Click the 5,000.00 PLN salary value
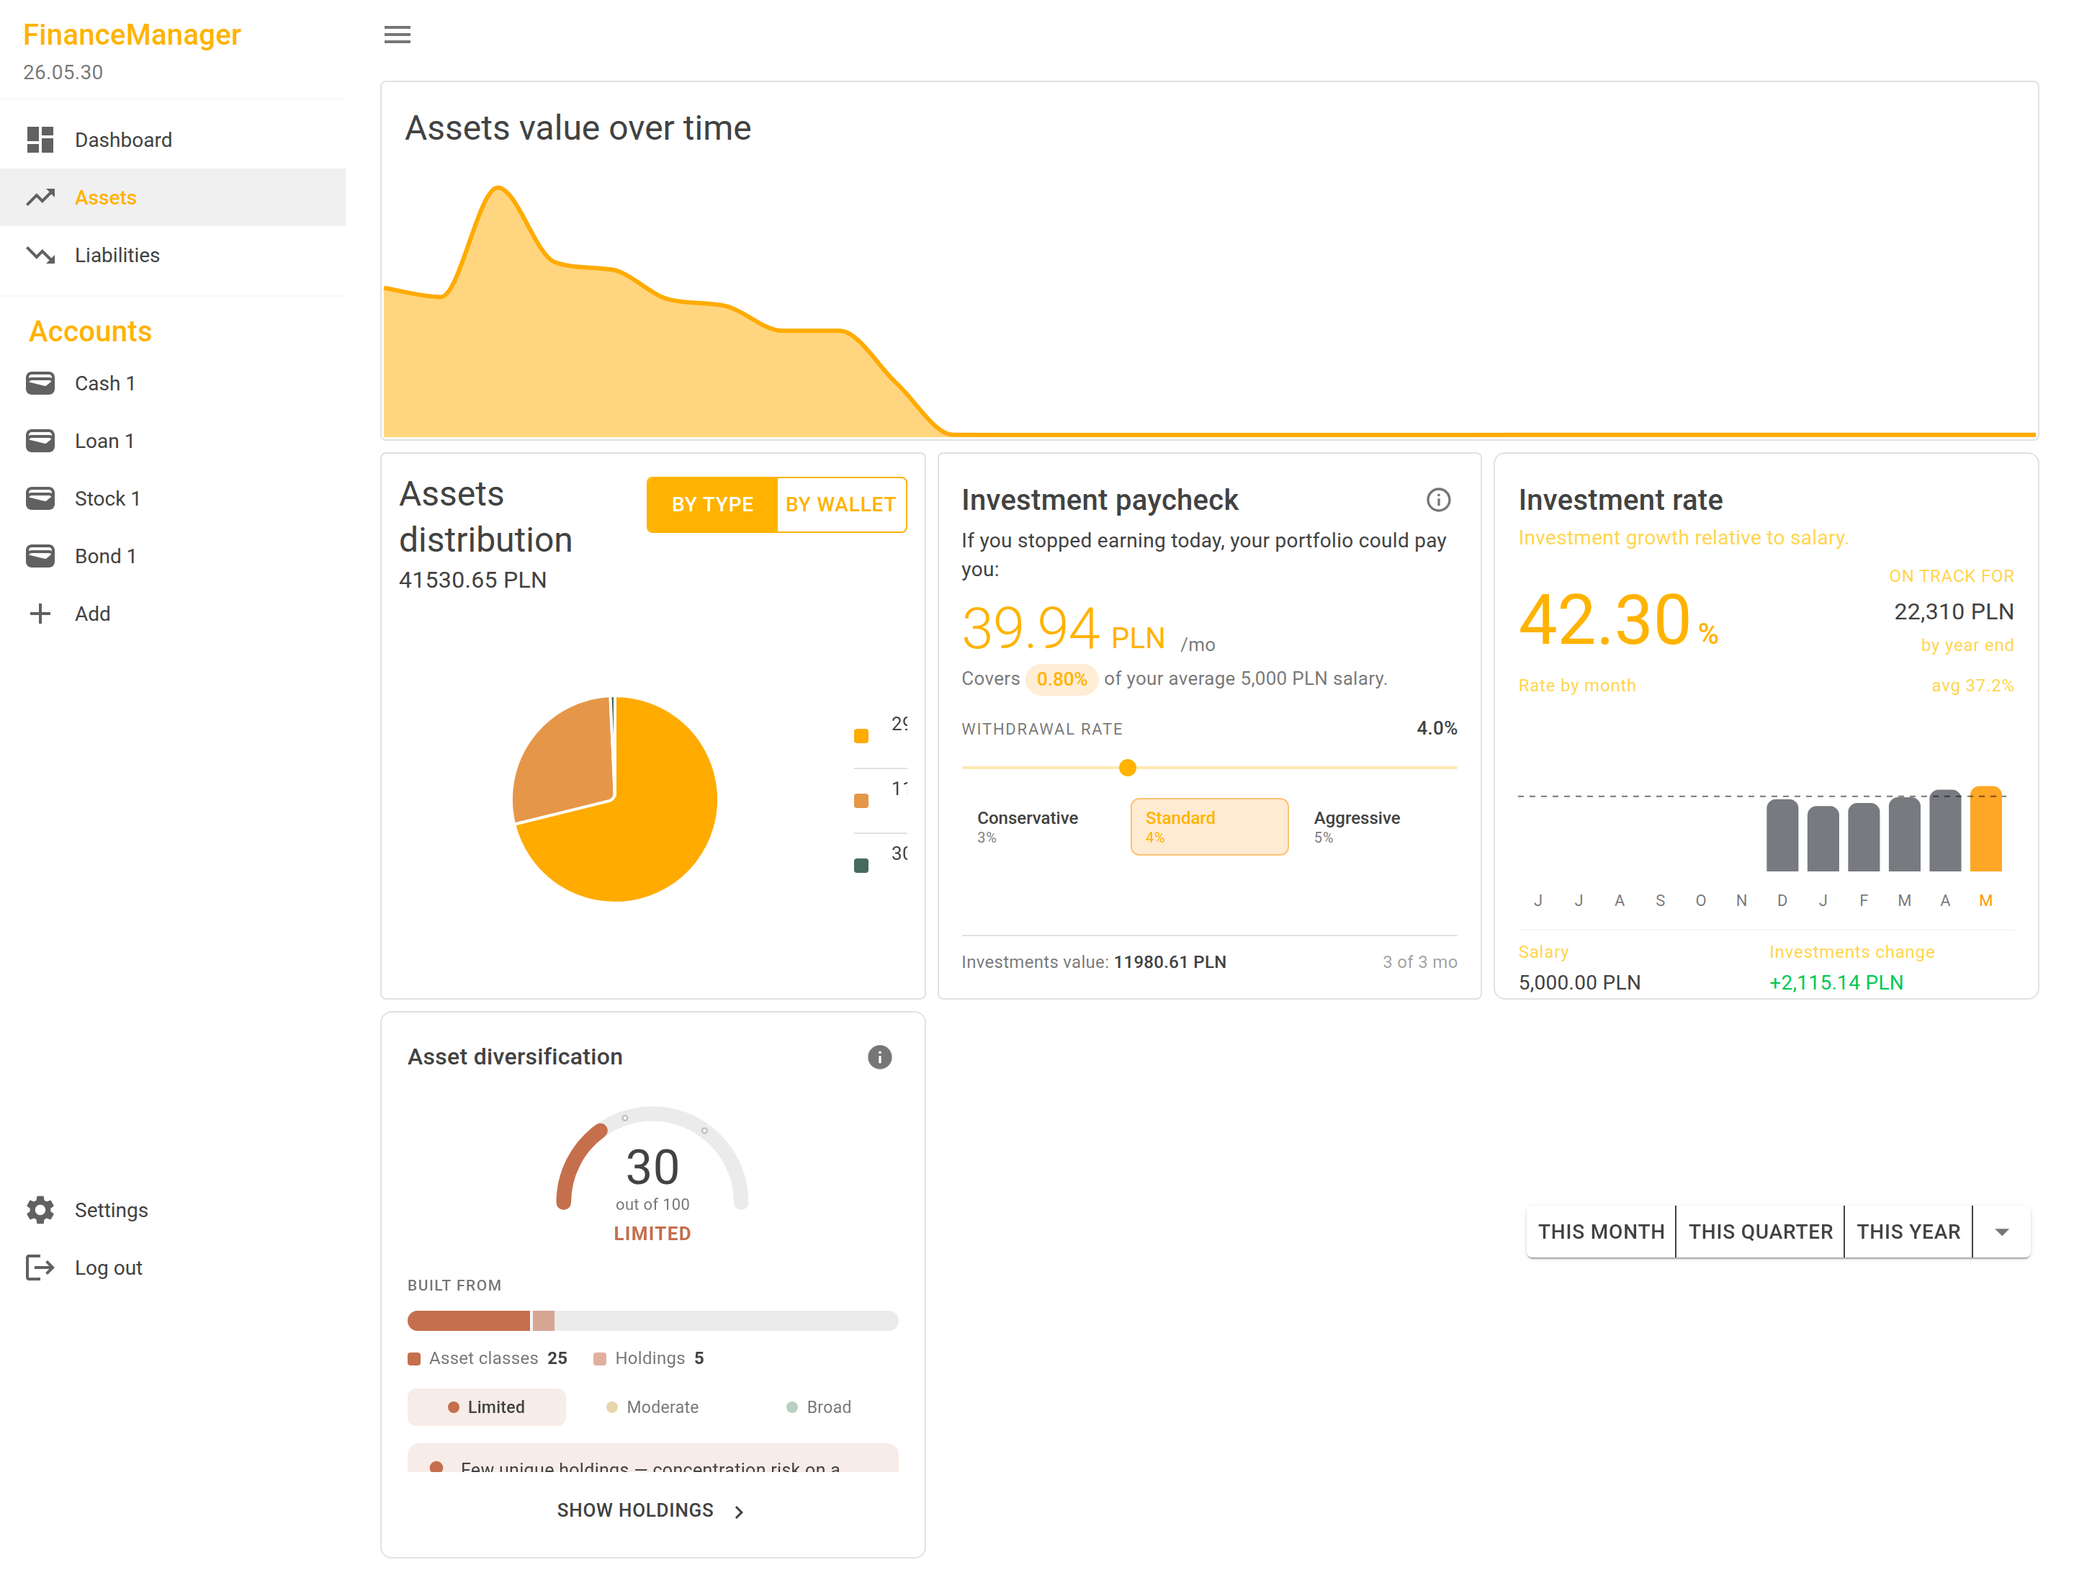Screen dimensions: 2074x1570 [1580, 982]
